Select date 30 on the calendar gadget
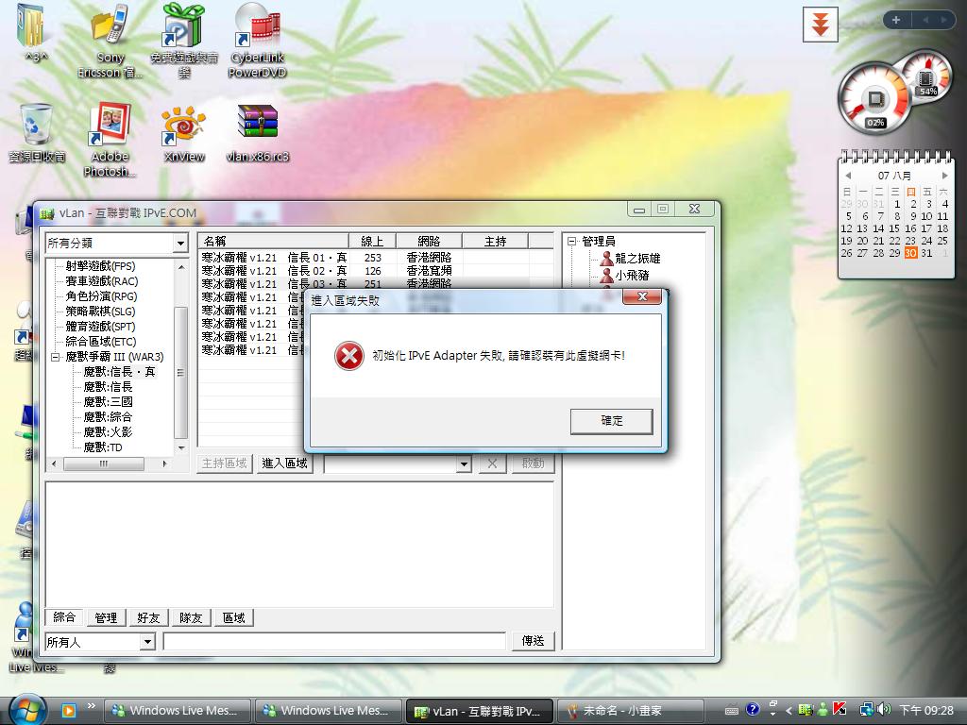The width and height of the screenshot is (967, 725). 910,253
